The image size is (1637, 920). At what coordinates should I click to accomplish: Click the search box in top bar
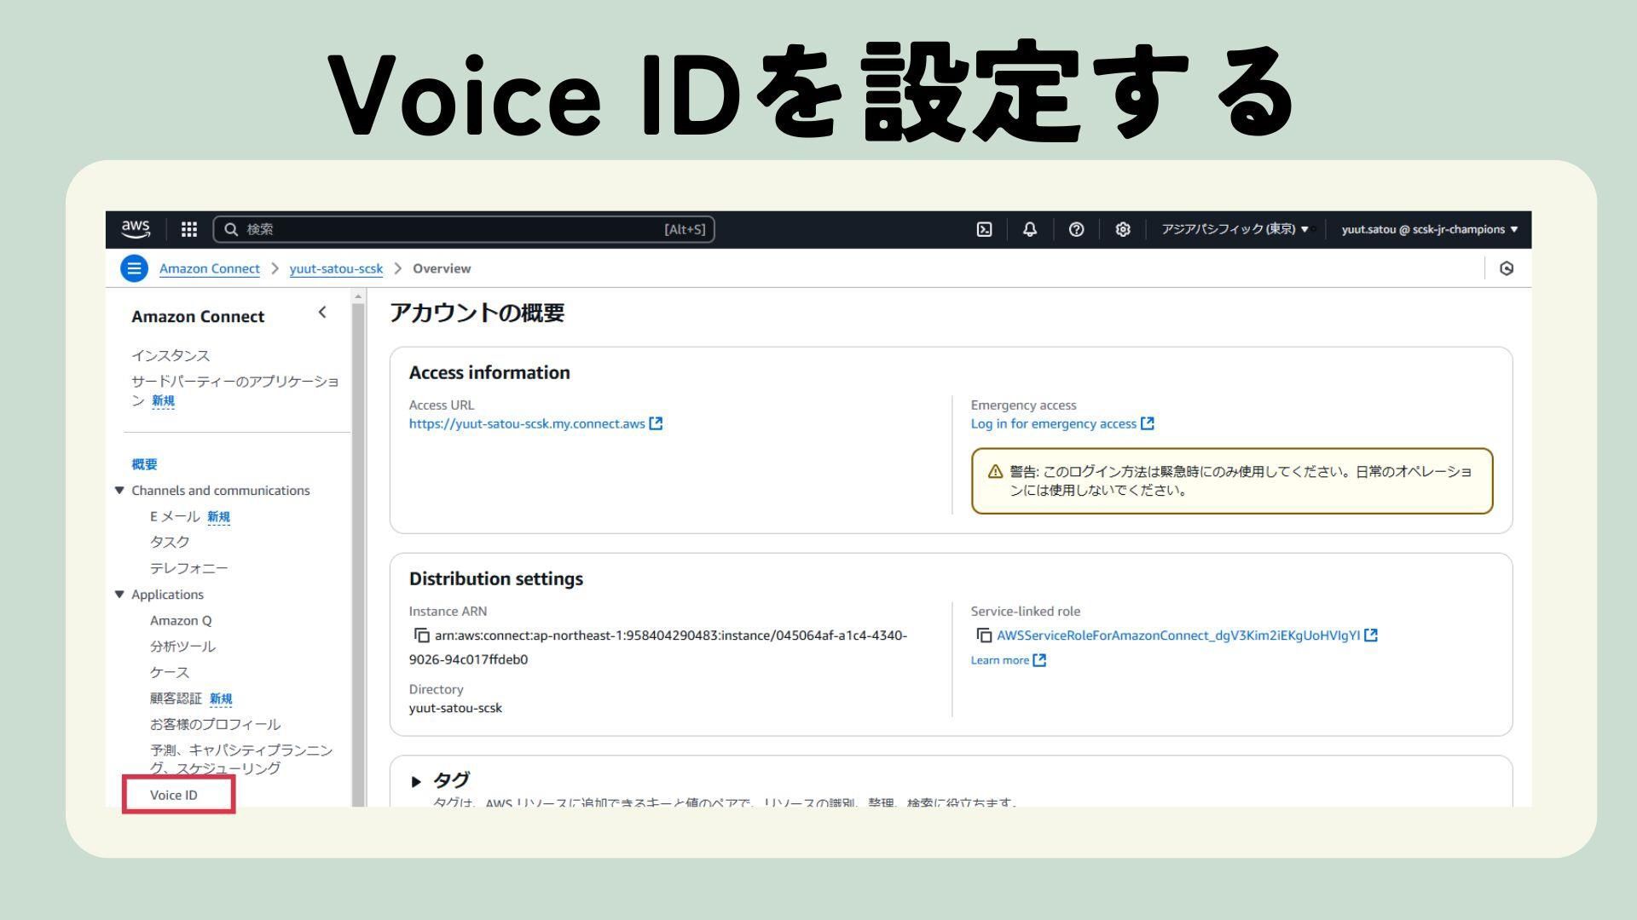[x=463, y=229]
